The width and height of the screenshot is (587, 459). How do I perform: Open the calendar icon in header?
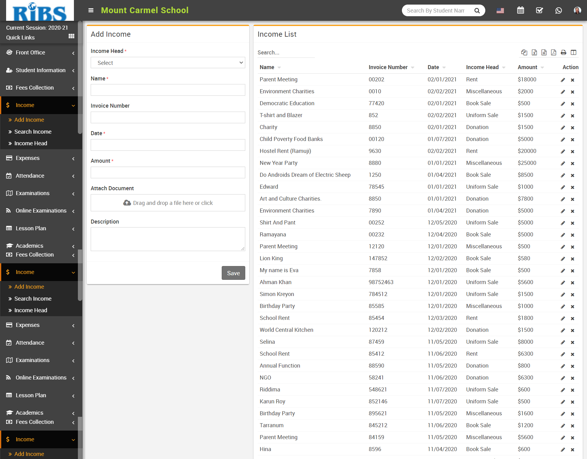pyautogui.click(x=520, y=10)
